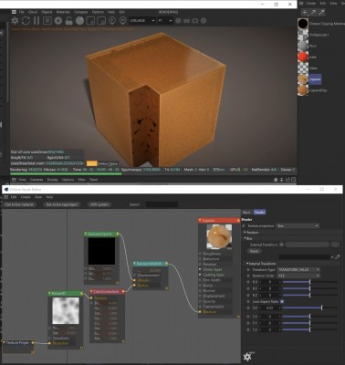Viewport: 345px width, 365px height.
Task: Toggle the Lock Aspect Ratio checkbox
Action: pyautogui.click(x=282, y=301)
